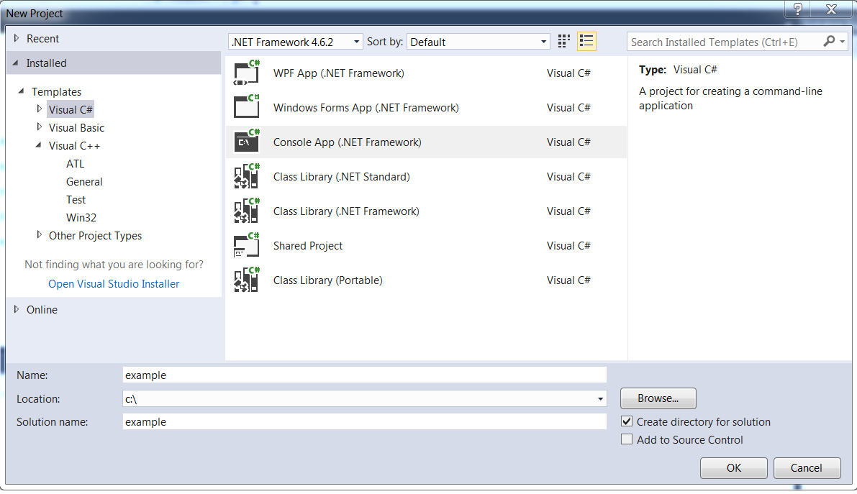Click the Windows Forms App template icon

(247, 107)
